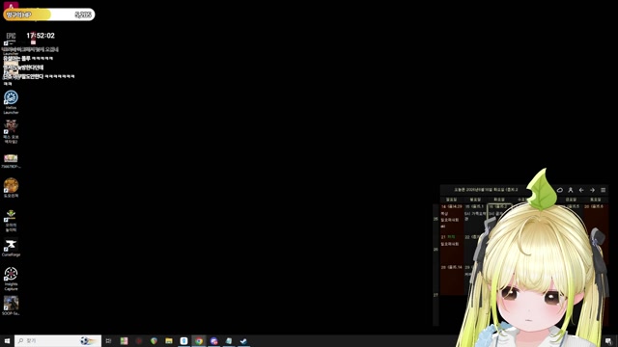Click the today's date title in calendar widget
Viewport: 618px width, 347px height.
(486, 190)
